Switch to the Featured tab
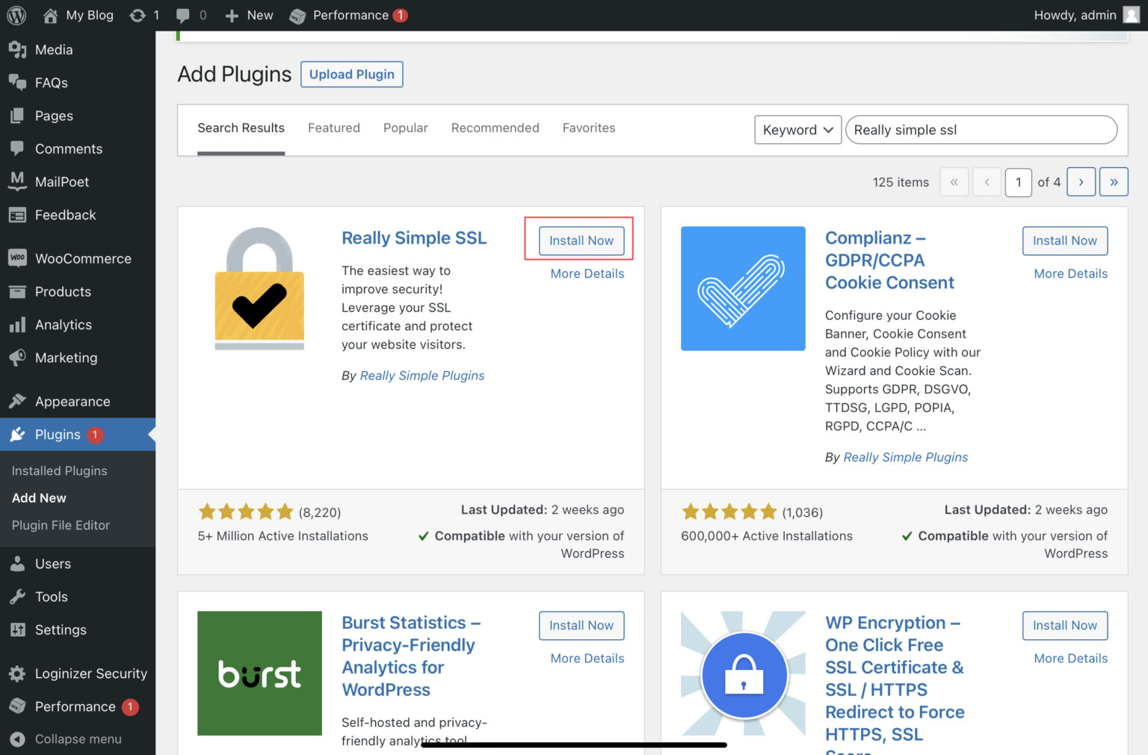Screen dimensions: 1148x755 tap(334, 128)
